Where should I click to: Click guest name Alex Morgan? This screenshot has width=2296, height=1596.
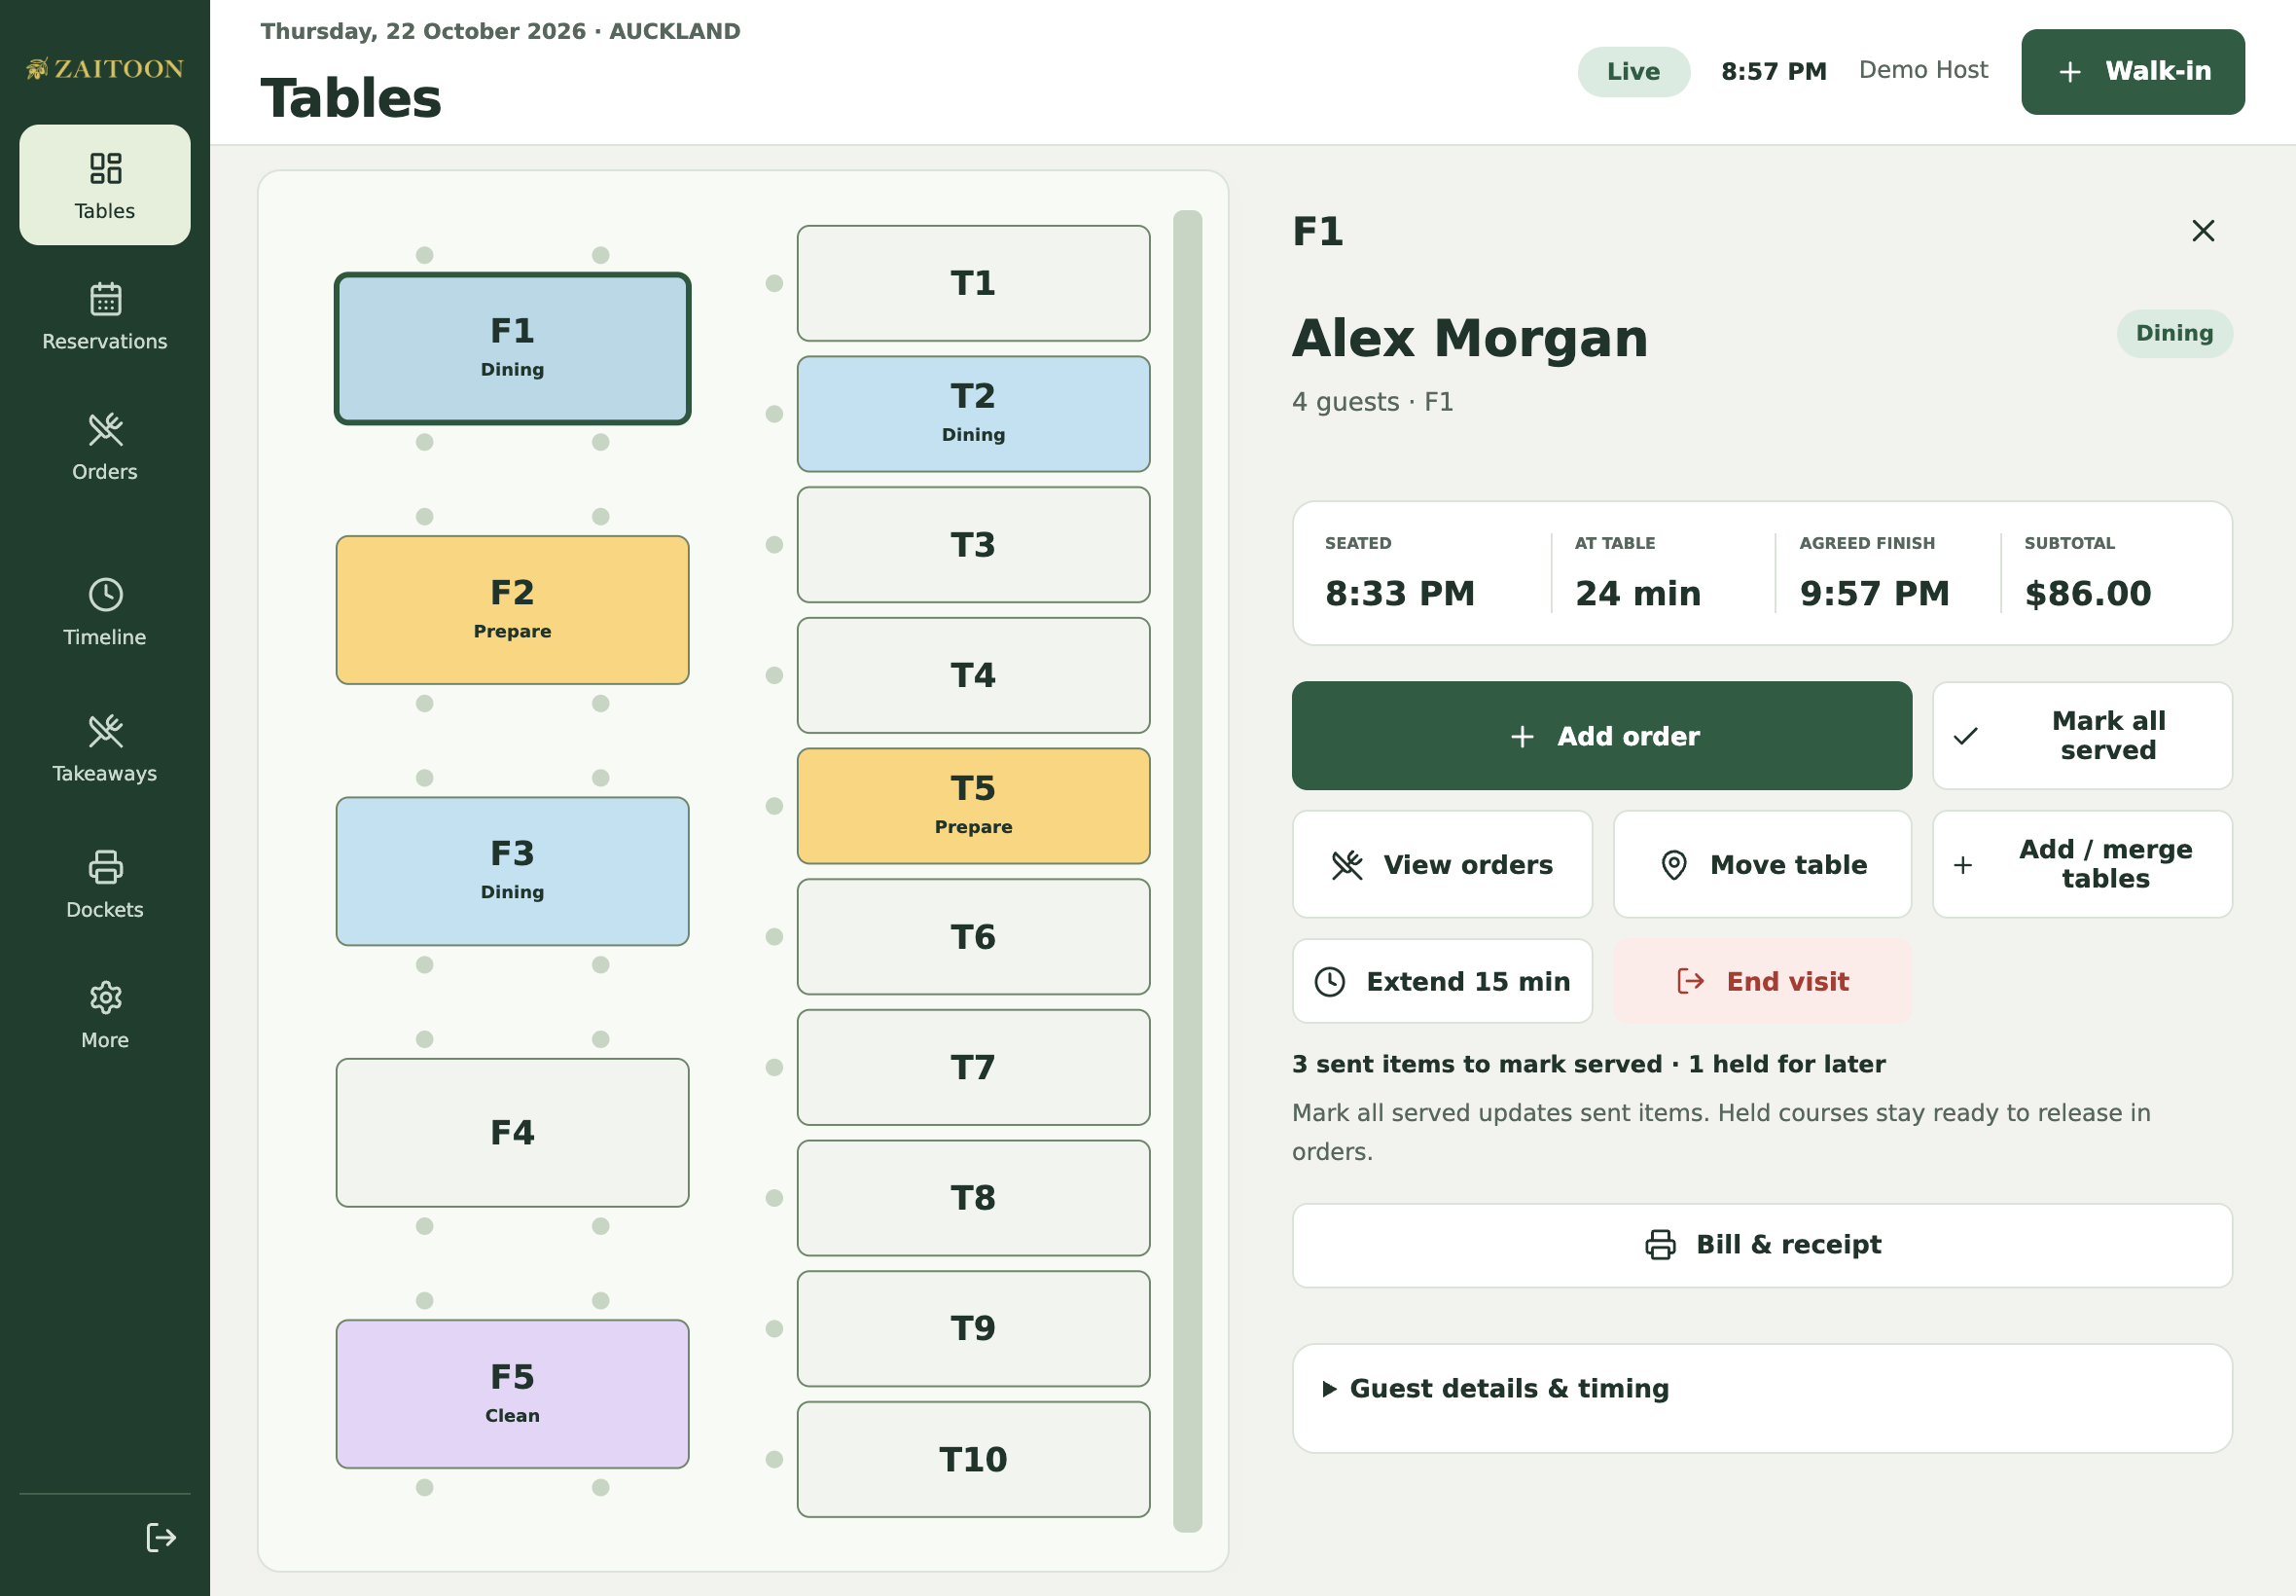pyautogui.click(x=1469, y=338)
